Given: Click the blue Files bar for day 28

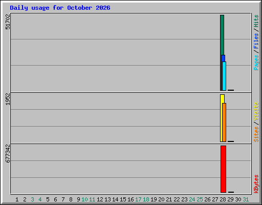Looking at the screenshot, I should [x=223, y=58].
